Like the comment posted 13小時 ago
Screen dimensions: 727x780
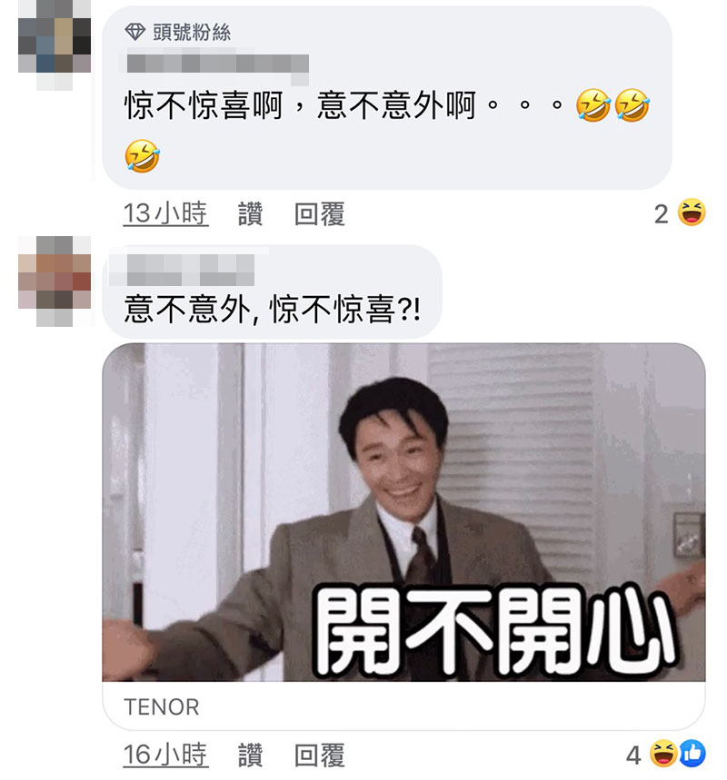[251, 214]
